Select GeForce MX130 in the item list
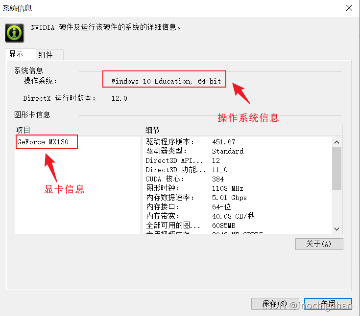The image size is (360, 316). (x=43, y=142)
